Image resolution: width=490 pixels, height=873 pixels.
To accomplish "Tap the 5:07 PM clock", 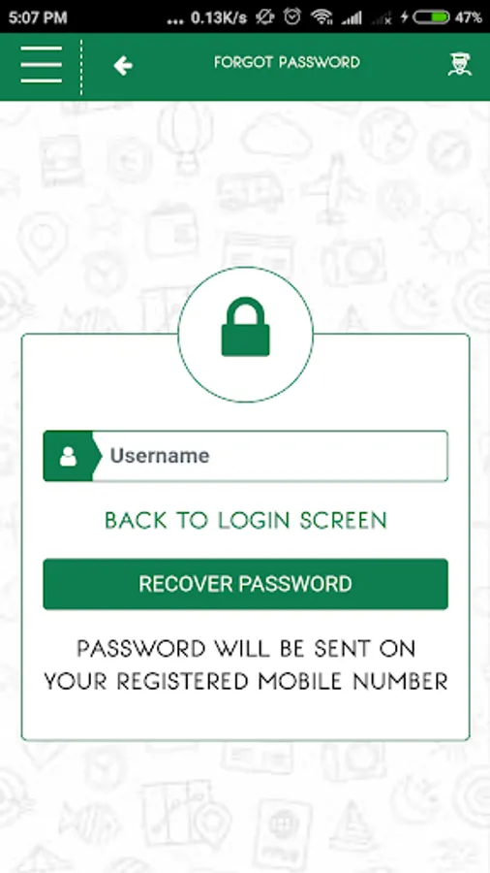I will [x=38, y=17].
